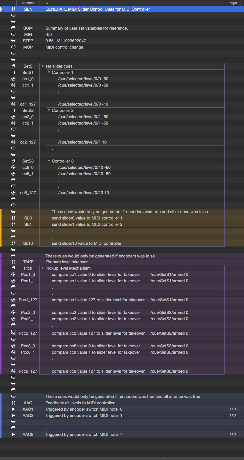Collapse the Controller 8 group
This screenshot has width=244, height=460.
[x=49, y=161]
